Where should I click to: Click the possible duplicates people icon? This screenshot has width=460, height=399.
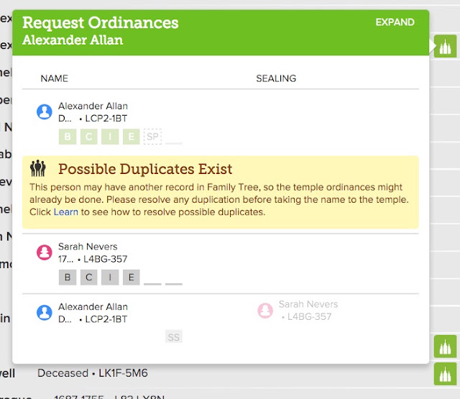tap(38, 168)
